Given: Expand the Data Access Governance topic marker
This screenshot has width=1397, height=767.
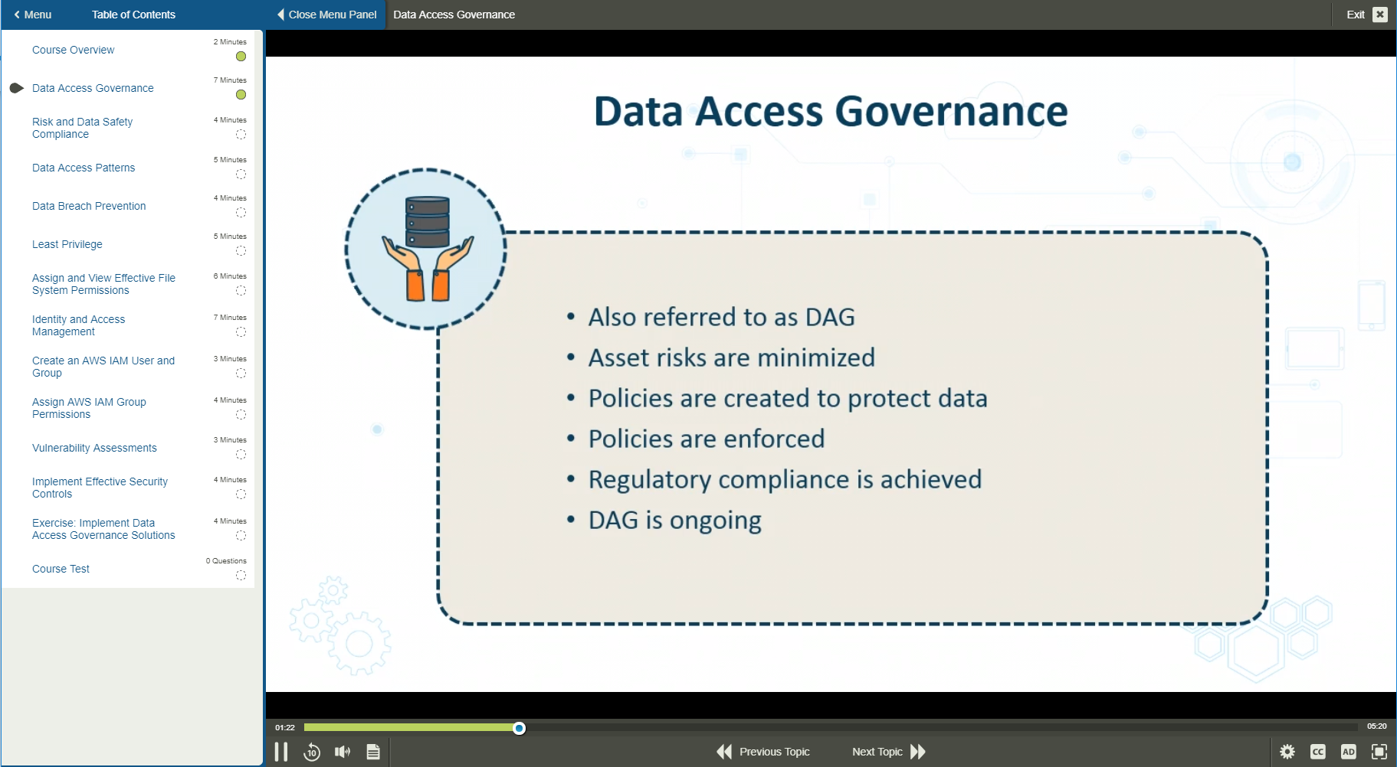Looking at the screenshot, I should coord(16,87).
